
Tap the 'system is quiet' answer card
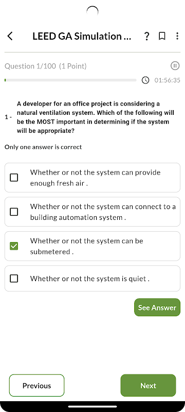click(92, 279)
